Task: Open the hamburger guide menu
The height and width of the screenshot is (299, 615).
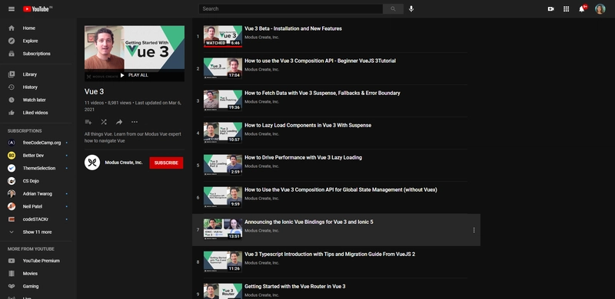Action: [x=12, y=9]
